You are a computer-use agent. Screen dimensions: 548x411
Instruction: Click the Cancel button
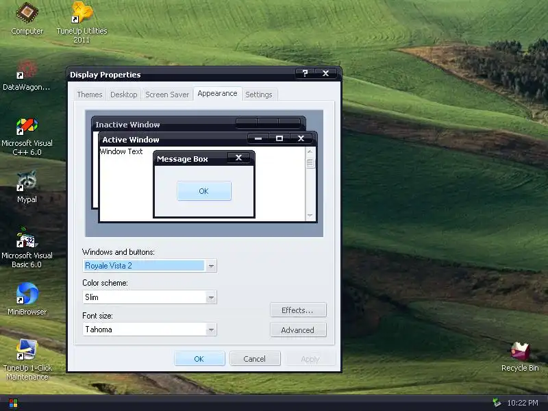(255, 359)
